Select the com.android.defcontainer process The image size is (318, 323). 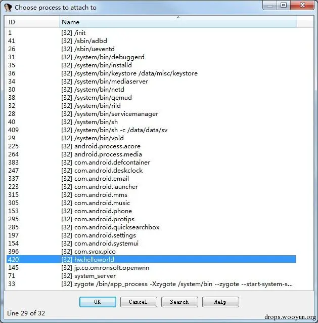pos(151,163)
